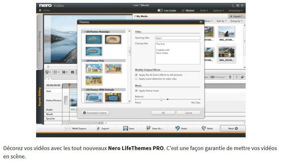This screenshot has width=284, height=166.
Task: Pick the sepia Nostalgic theme
Action: click(113, 40)
